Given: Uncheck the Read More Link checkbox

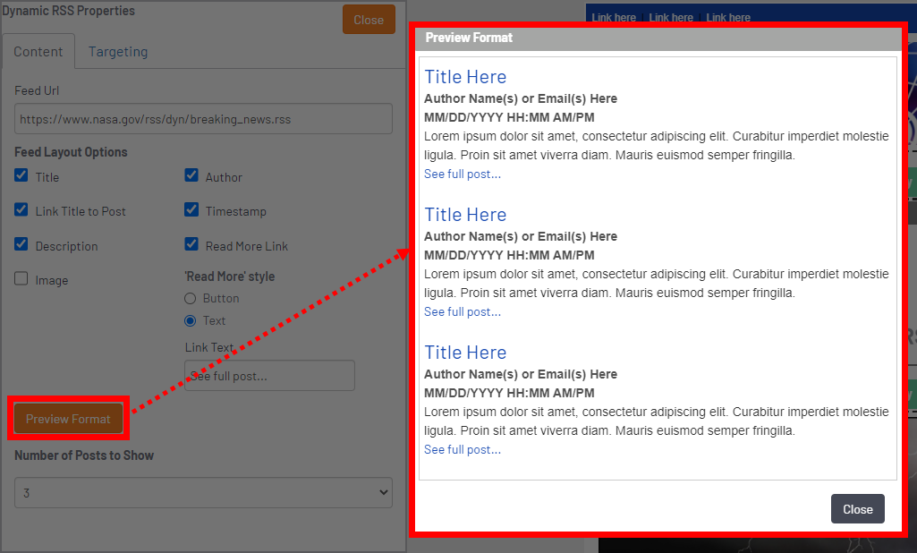Looking at the screenshot, I should click(x=191, y=245).
